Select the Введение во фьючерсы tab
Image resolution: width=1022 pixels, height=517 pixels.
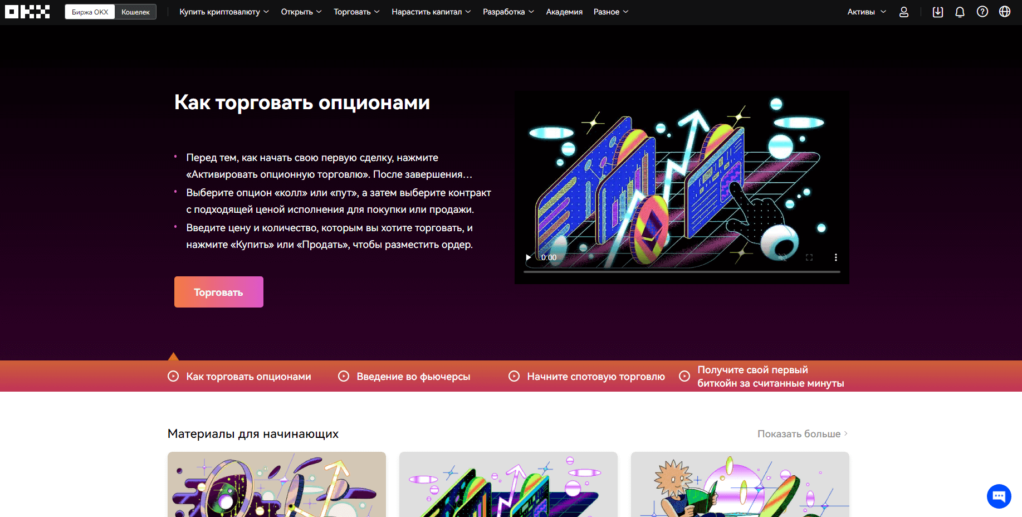(413, 377)
